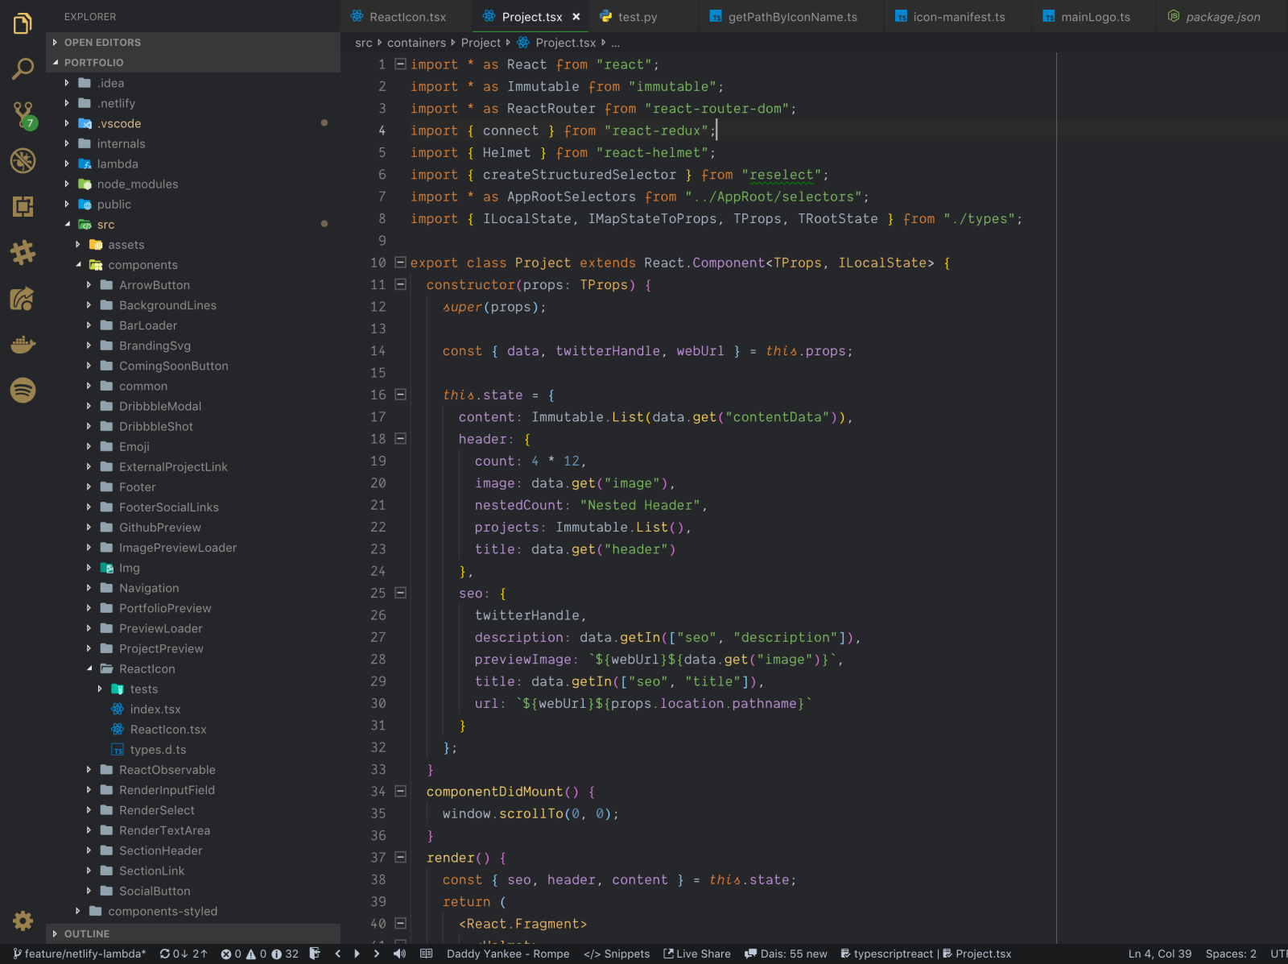Expand the components-styled folder
Viewport: 1288px width, 964px height.
(193, 911)
